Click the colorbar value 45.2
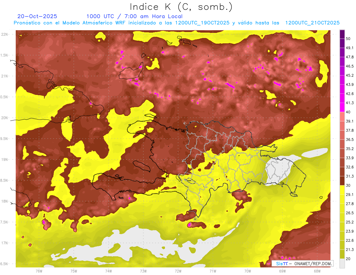Screen dimensions: 356x275 click(x=350, y=75)
